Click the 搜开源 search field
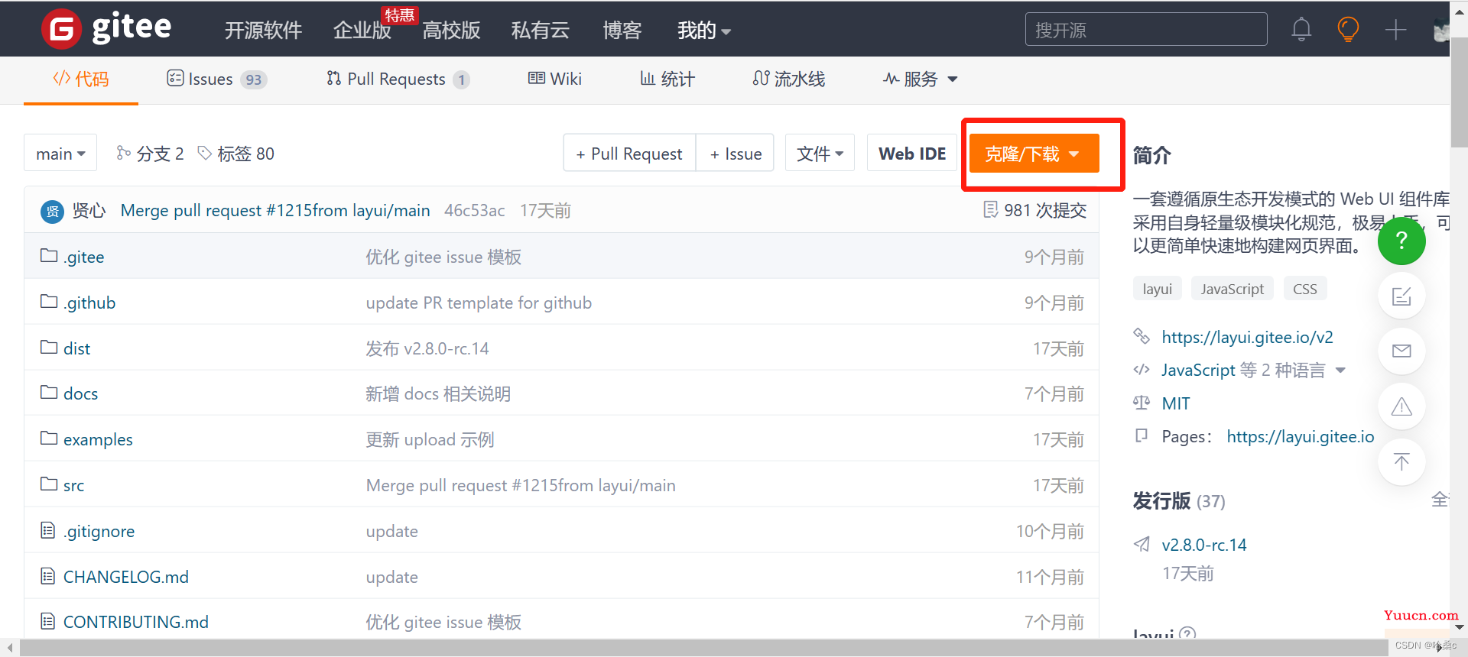 click(1145, 30)
